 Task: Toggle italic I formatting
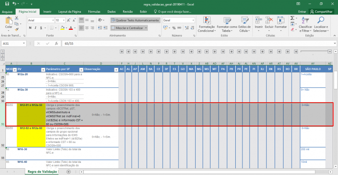(35, 28)
